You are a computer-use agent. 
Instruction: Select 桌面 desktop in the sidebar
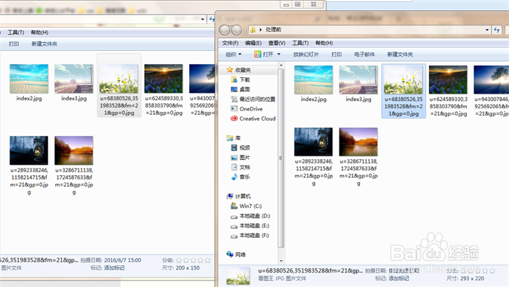point(241,89)
